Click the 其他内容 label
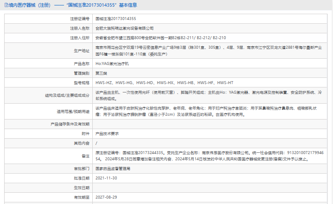 pyautogui.click(x=82, y=143)
